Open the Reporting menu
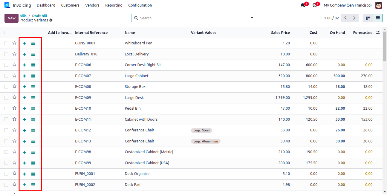Image resolution: width=387 pixels, height=194 pixels. 114,5
